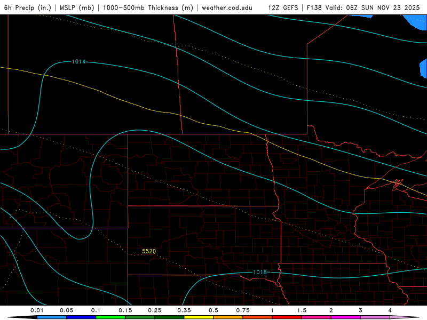Click the red legend color swatch
This screenshot has width=427, height=320.
coord(287,317)
